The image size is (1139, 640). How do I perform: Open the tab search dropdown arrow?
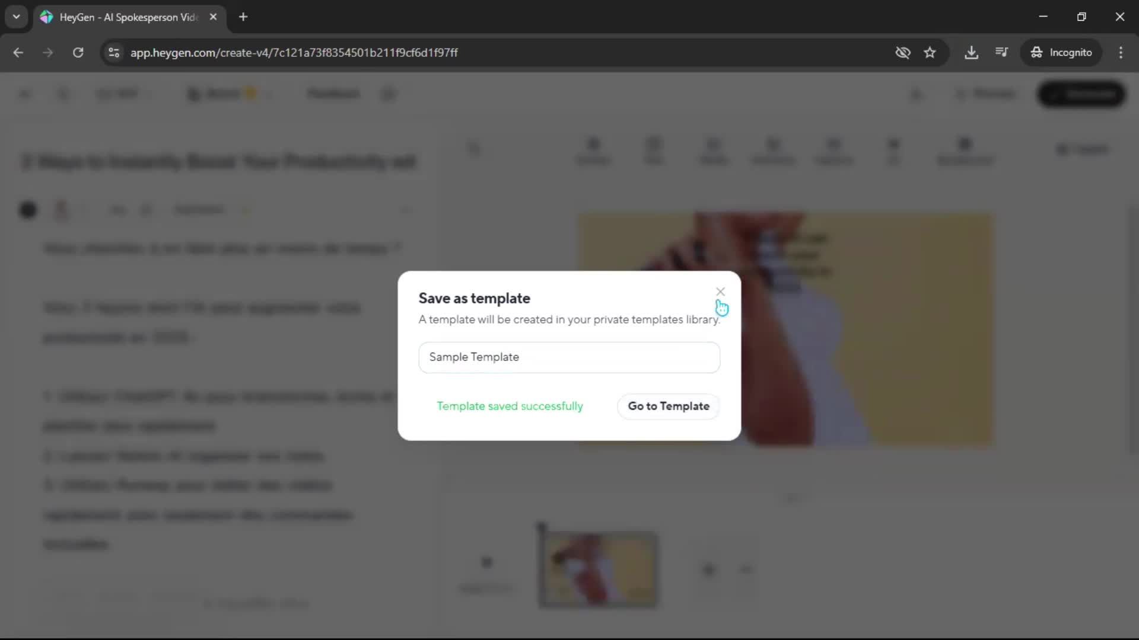coord(16,17)
